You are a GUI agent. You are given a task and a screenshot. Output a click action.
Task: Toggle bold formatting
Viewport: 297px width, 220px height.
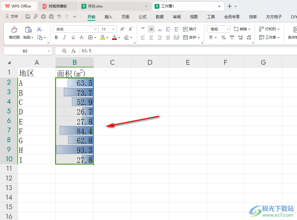56,37
